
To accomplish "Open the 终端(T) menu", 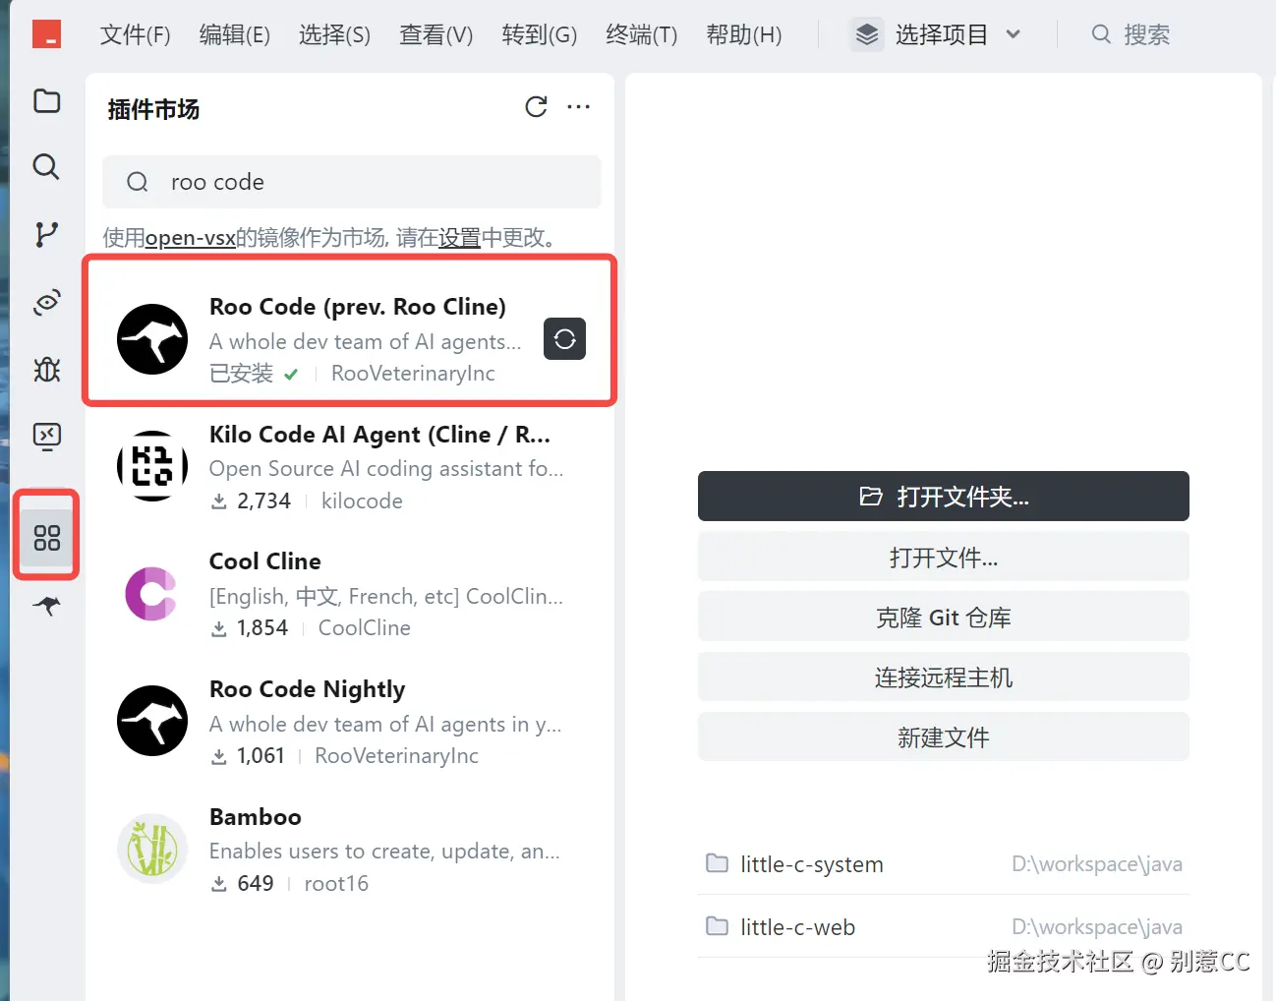I will [x=642, y=35].
